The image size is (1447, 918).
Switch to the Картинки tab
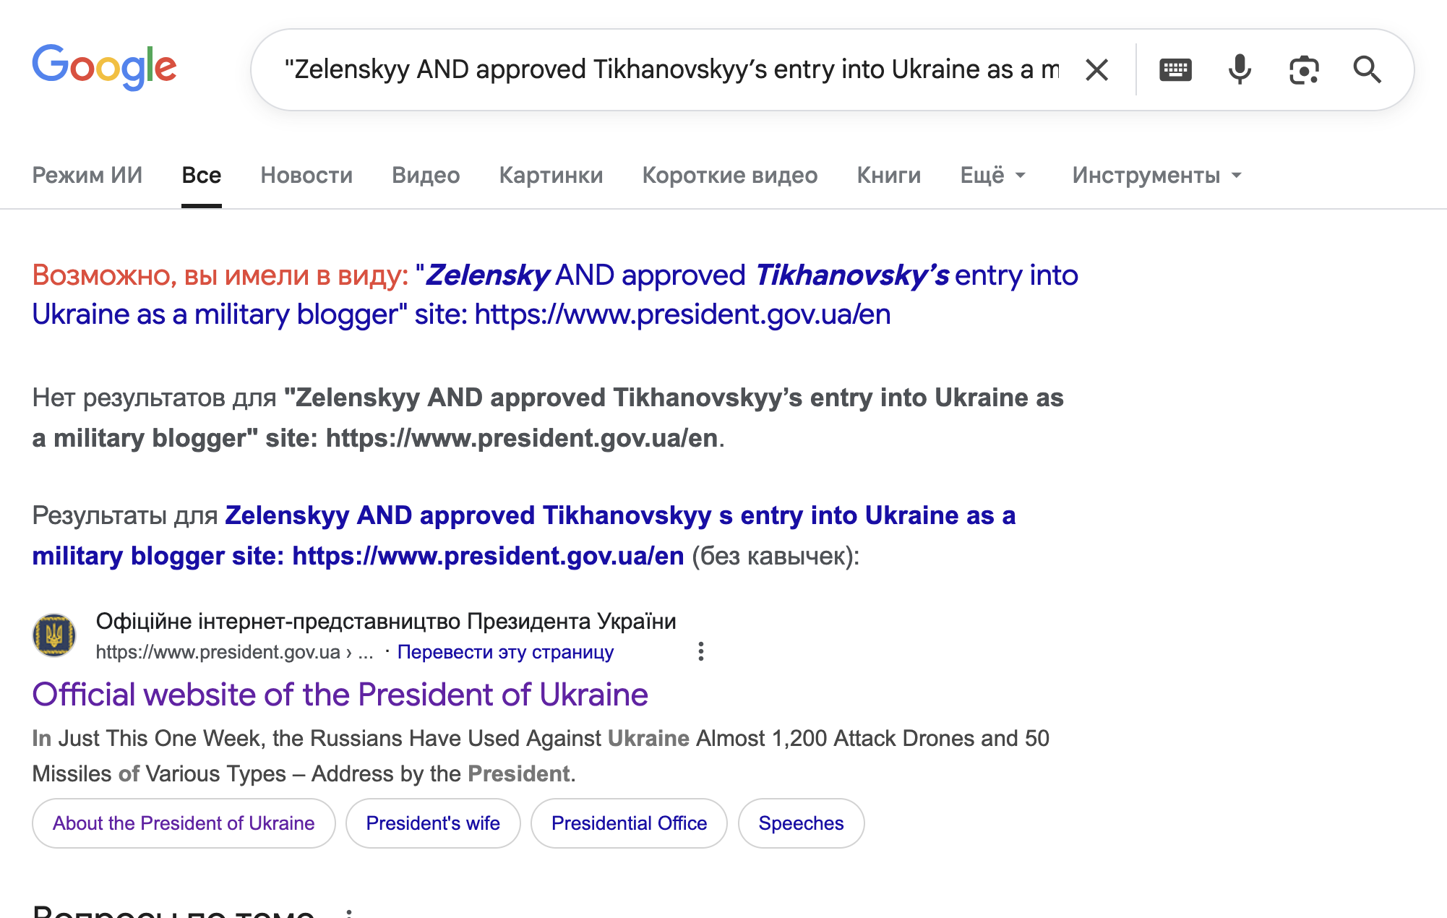tap(551, 175)
